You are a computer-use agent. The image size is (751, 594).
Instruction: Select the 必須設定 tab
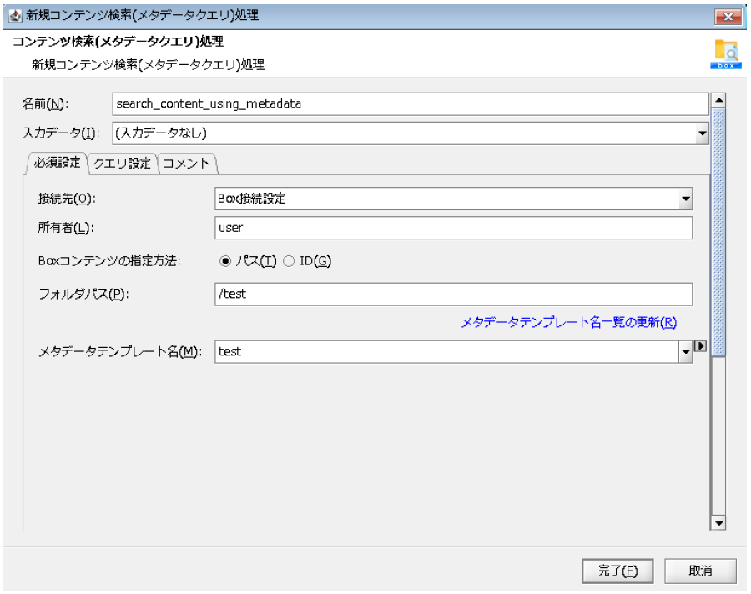[x=58, y=164]
